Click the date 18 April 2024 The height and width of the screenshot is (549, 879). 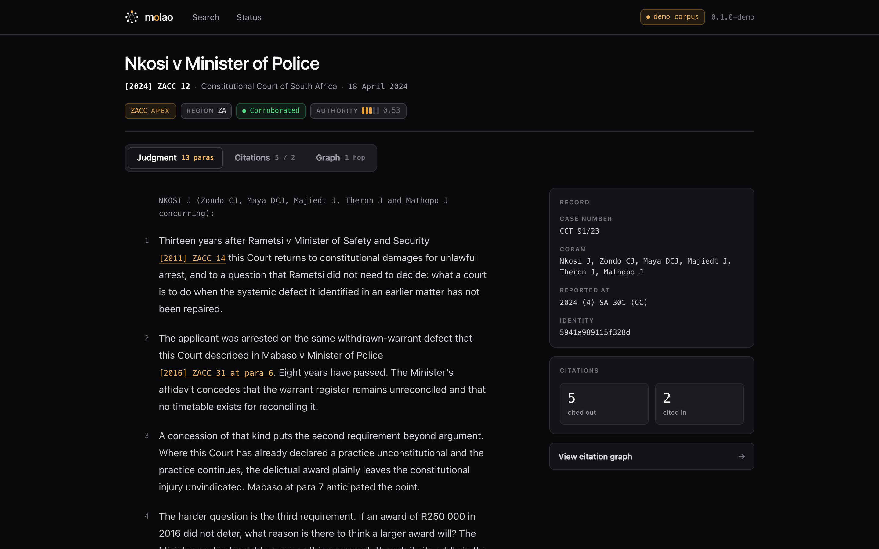tap(378, 86)
